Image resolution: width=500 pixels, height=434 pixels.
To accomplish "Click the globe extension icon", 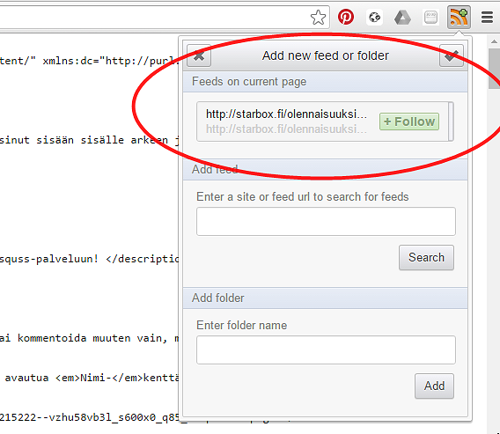I will tap(374, 18).
